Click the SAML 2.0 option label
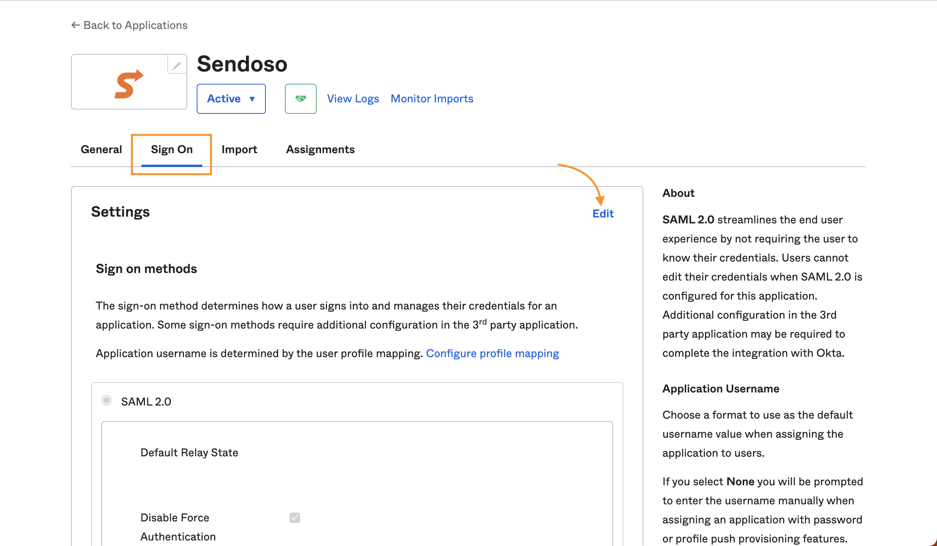937x546 pixels. click(x=146, y=402)
